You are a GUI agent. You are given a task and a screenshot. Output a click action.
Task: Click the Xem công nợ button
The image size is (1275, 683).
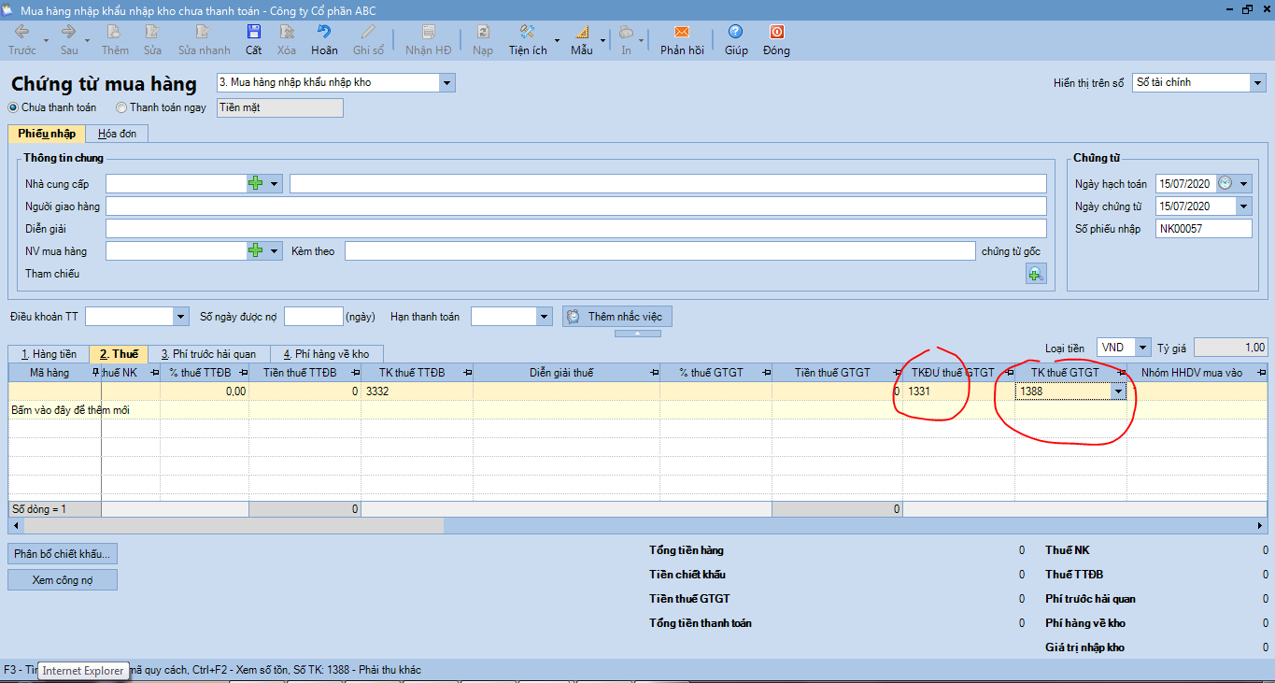(x=63, y=580)
